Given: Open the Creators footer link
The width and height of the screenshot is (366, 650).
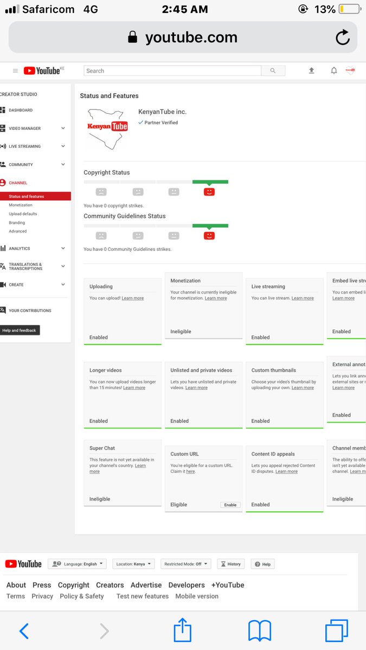Looking at the screenshot, I should [110, 585].
